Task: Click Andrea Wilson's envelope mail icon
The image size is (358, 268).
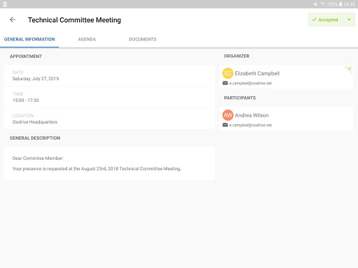Action: coord(225,125)
